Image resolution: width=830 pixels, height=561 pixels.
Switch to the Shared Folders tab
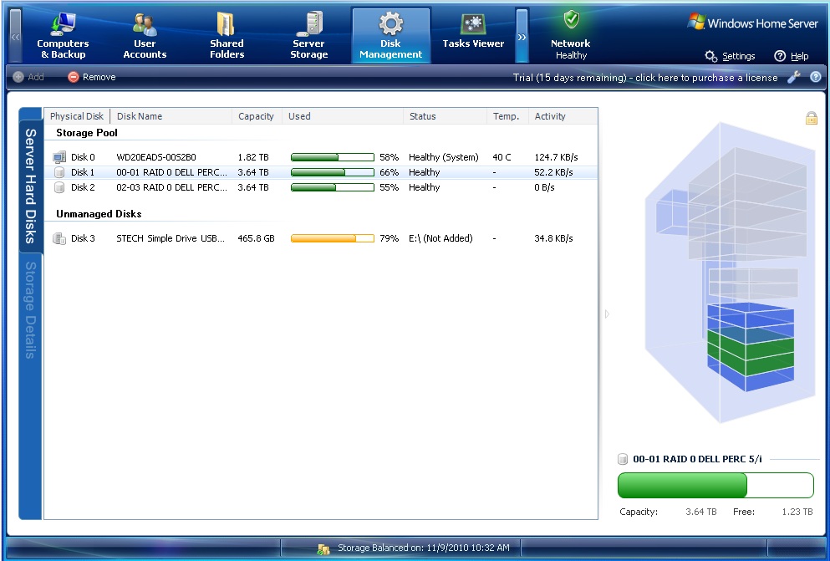227,36
